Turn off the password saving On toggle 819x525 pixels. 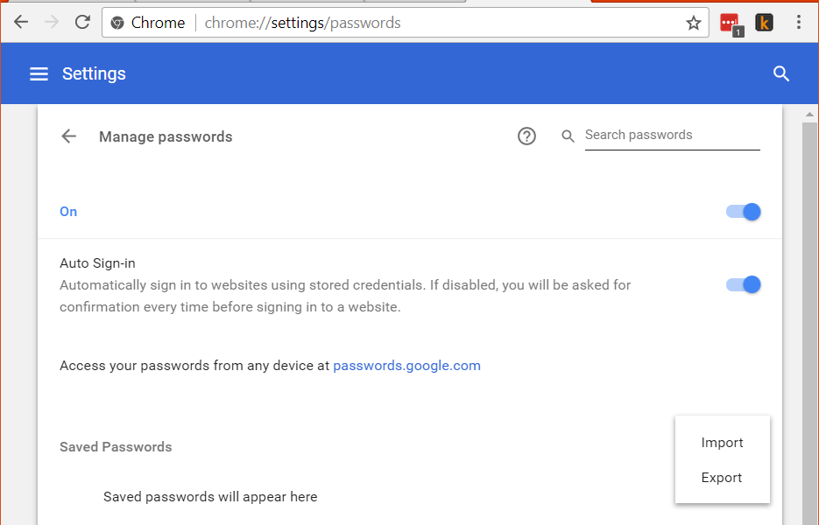tap(745, 212)
